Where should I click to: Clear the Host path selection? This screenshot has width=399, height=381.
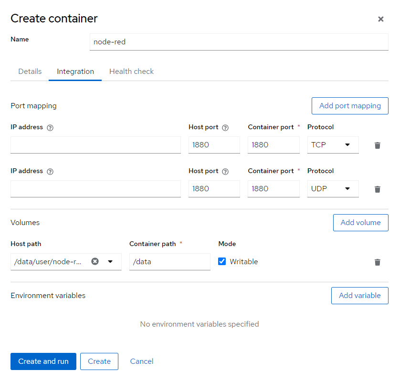95,261
